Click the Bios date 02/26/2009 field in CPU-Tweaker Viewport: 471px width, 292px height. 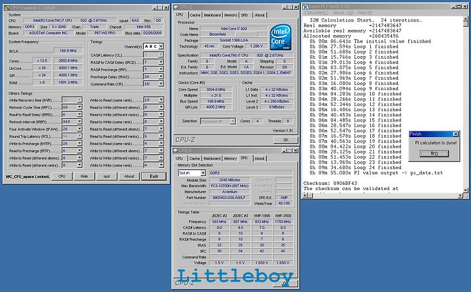[x=152, y=33]
